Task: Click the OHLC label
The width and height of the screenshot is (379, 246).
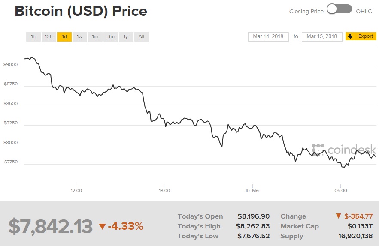Action: [x=364, y=12]
